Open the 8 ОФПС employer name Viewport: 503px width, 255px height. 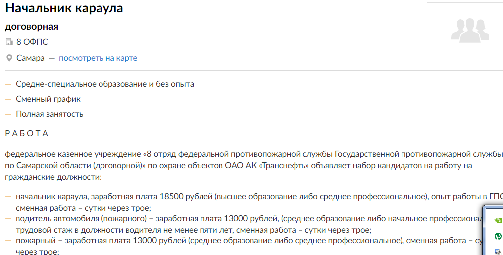pyautogui.click(x=32, y=42)
